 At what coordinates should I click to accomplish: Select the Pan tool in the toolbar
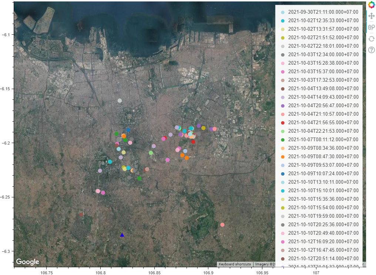tap(371, 16)
